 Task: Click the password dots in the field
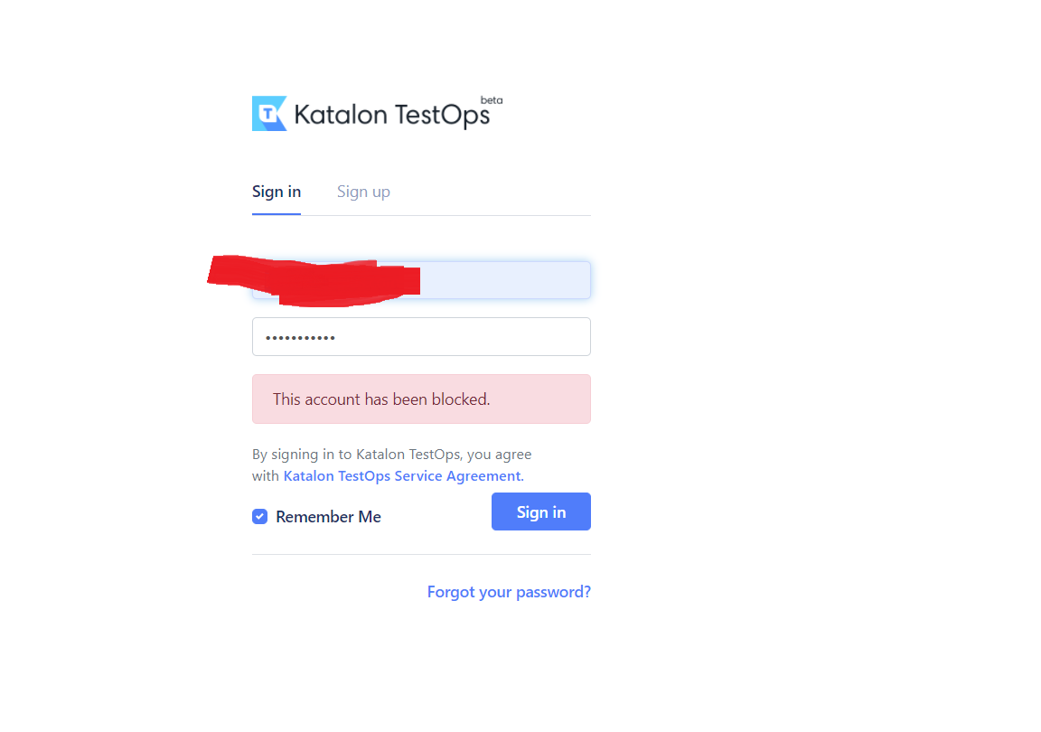tap(300, 338)
